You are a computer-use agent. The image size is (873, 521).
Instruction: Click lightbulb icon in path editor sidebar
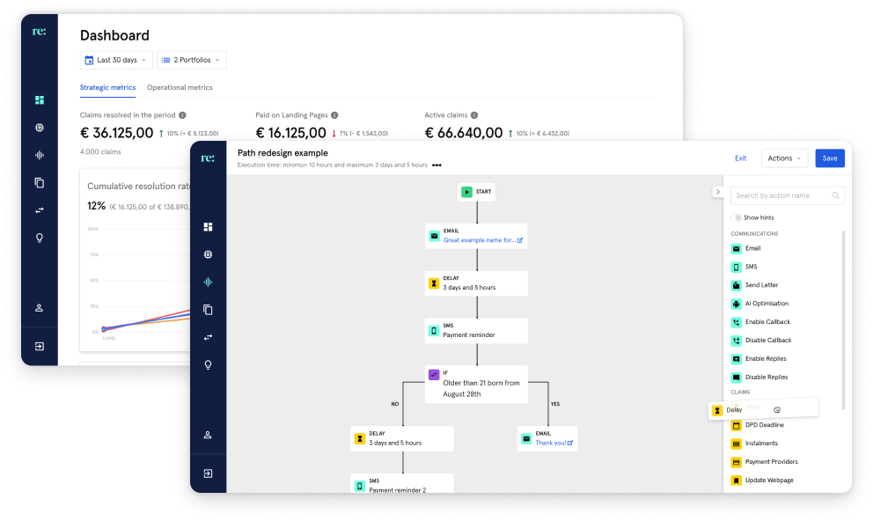coord(209,365)
